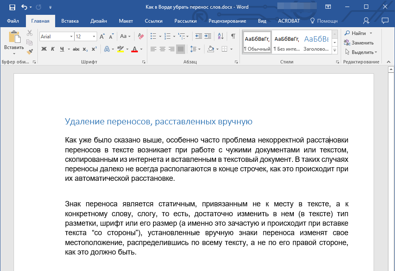Viewport: 395px width, 271px height.
Task: Switch to the Рецензирование tab
Action: pyautogui.click(x=227, y=21)
